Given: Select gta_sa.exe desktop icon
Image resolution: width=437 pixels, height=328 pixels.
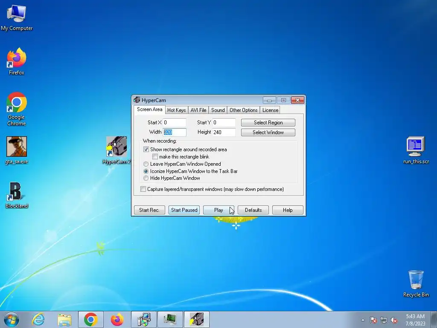Looking at the screenshot, I should click(17, 150).
